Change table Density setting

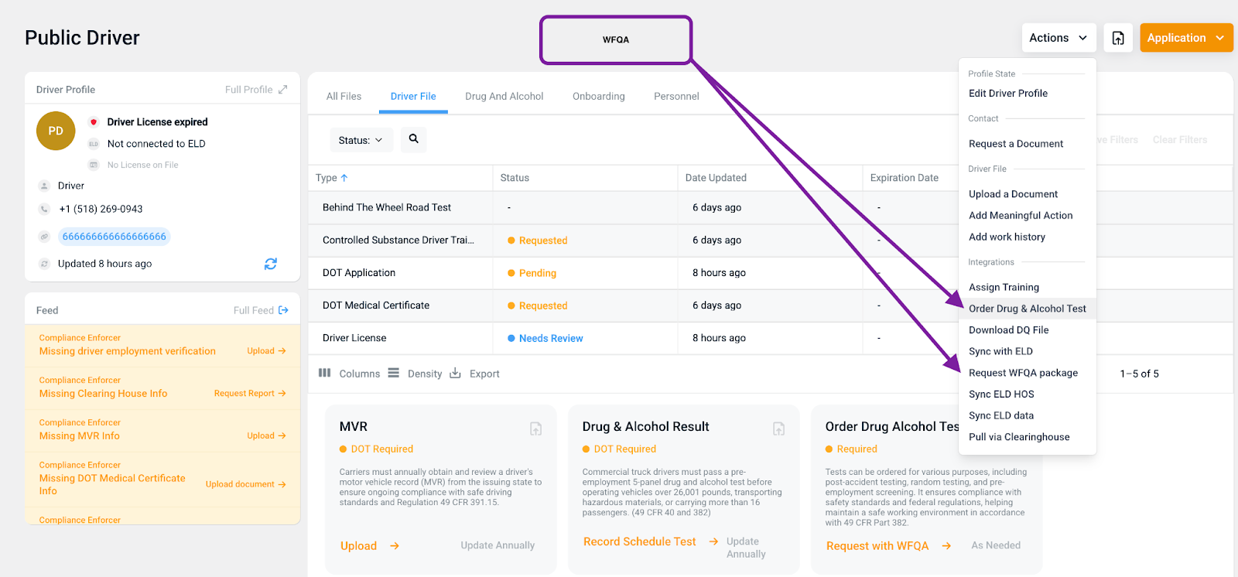click(416, 374)
